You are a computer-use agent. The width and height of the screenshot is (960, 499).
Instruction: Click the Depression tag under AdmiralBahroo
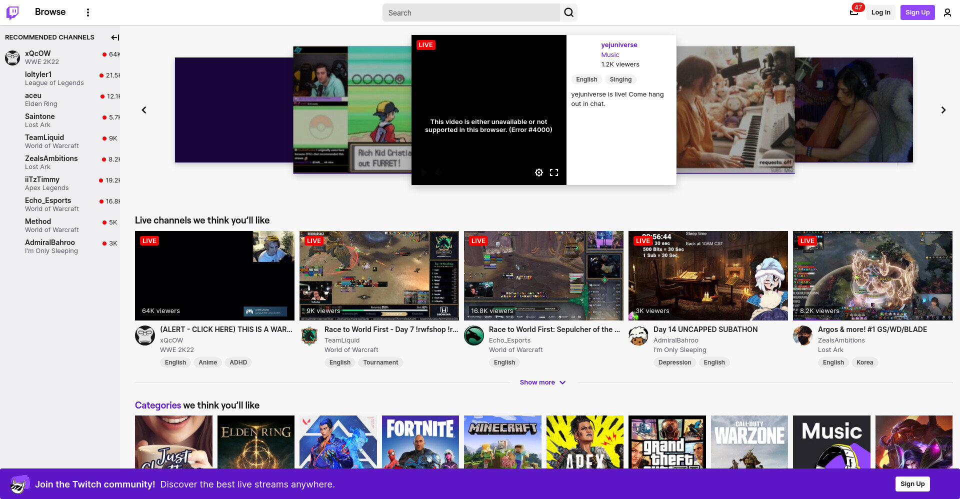coord(674,362)
